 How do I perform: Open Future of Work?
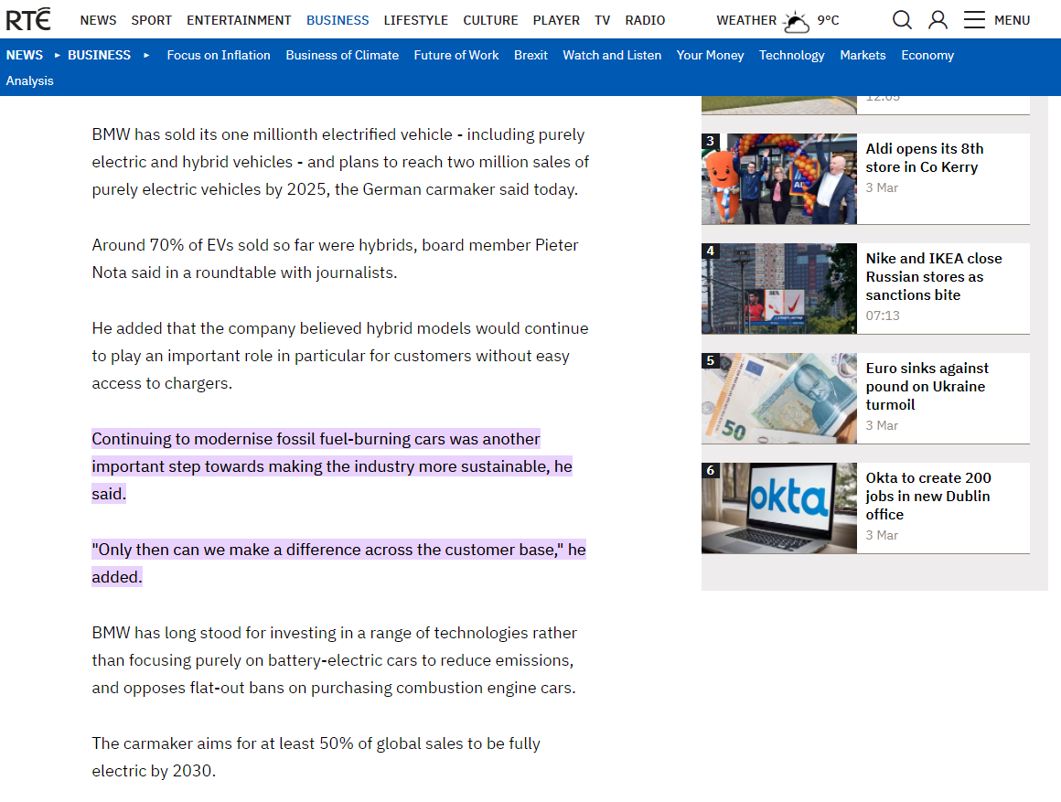pyautogui.click(x=456, y=55)
